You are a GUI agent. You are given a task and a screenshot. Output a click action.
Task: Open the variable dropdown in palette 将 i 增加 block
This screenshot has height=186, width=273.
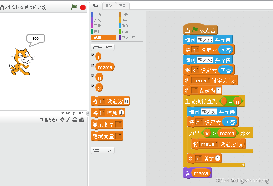(x=102, y=113)
